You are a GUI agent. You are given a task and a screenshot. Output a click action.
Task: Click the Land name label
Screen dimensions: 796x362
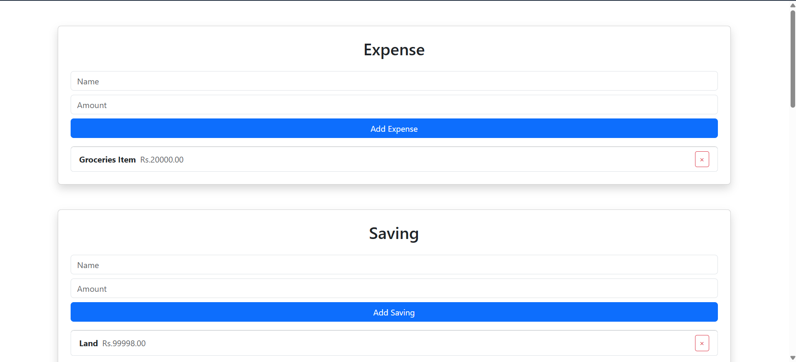click(x=88, y=343)
